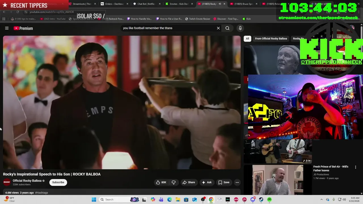The width and height of the screenshot is (363, 204).
Task: Open the Twitch Emote Resizer bookmark
Action: 198,19
